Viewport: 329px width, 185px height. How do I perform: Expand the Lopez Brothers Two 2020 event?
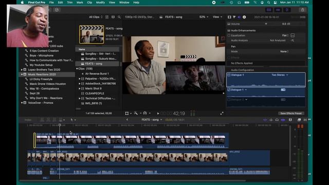point(22,70)
